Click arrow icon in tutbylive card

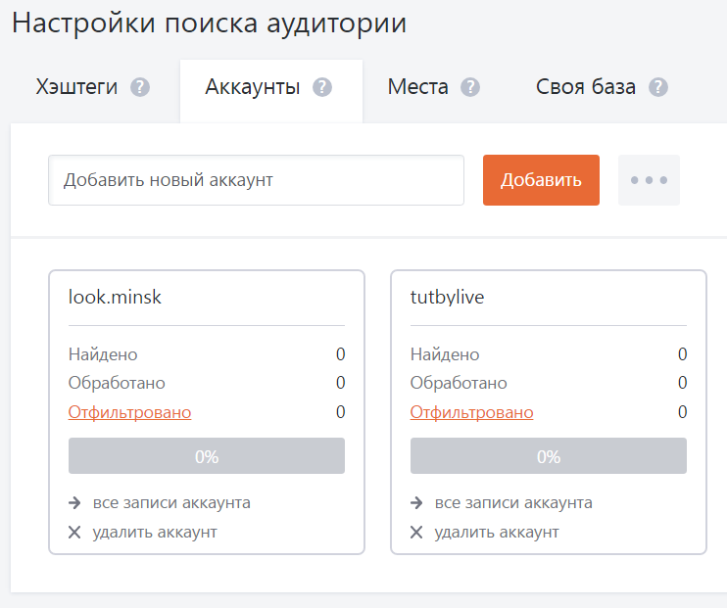click(x=416, y=503)
